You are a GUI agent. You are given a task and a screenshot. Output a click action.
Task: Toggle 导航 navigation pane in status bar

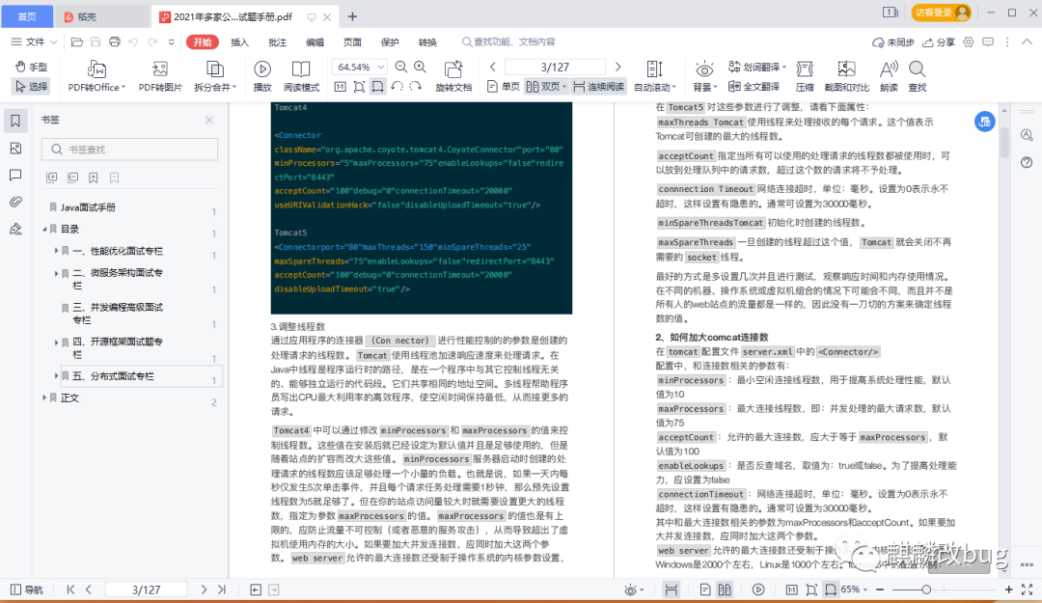click(x=27, y=589)
